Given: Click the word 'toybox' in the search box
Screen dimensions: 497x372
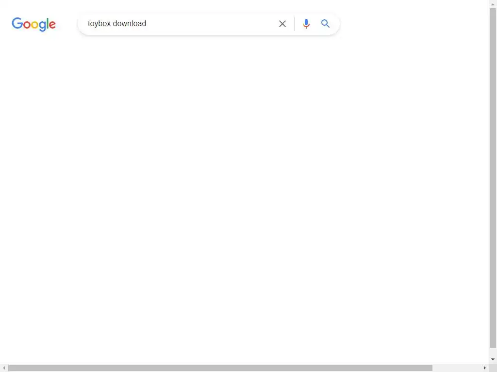Looking at the screenshot, I should pos(99,24).
